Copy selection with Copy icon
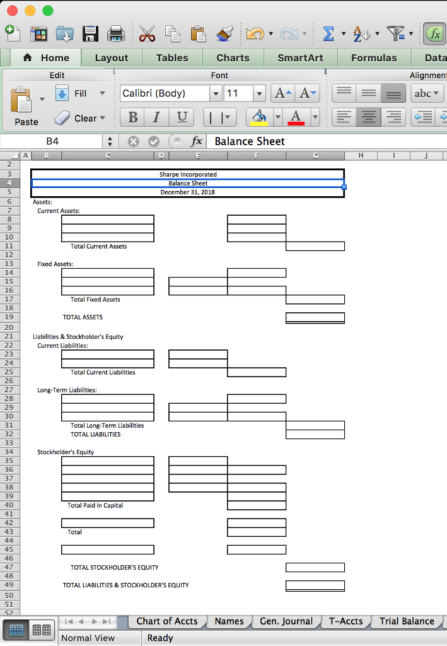This screenshot has width=447, height=646. point(173,34)
